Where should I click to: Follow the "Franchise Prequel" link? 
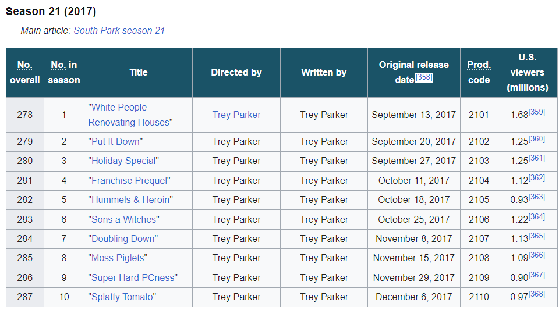[x=129, y=180]
